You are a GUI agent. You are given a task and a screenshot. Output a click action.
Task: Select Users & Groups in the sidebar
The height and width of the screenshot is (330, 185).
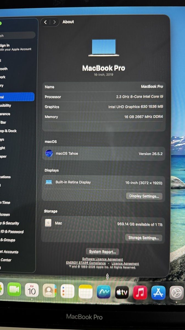(8, 240)
